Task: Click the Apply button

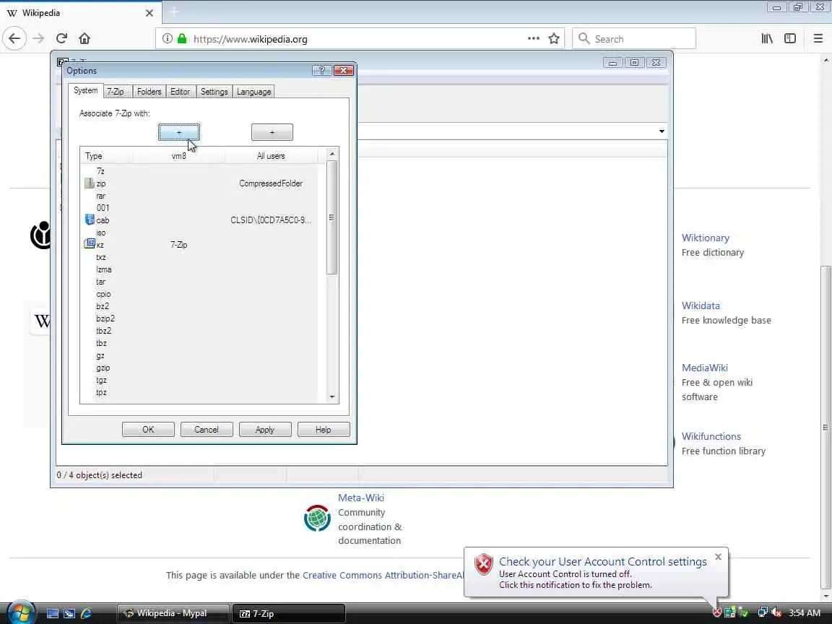Action: (x=265, y=429)
